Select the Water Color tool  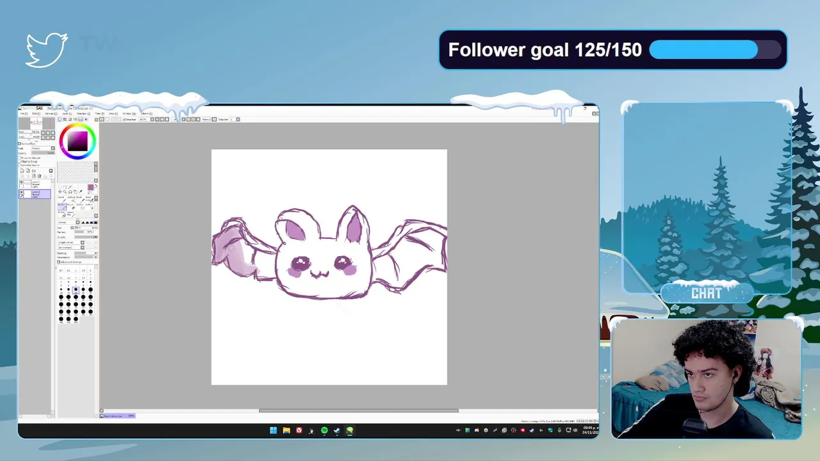click(x=90, y=199)
